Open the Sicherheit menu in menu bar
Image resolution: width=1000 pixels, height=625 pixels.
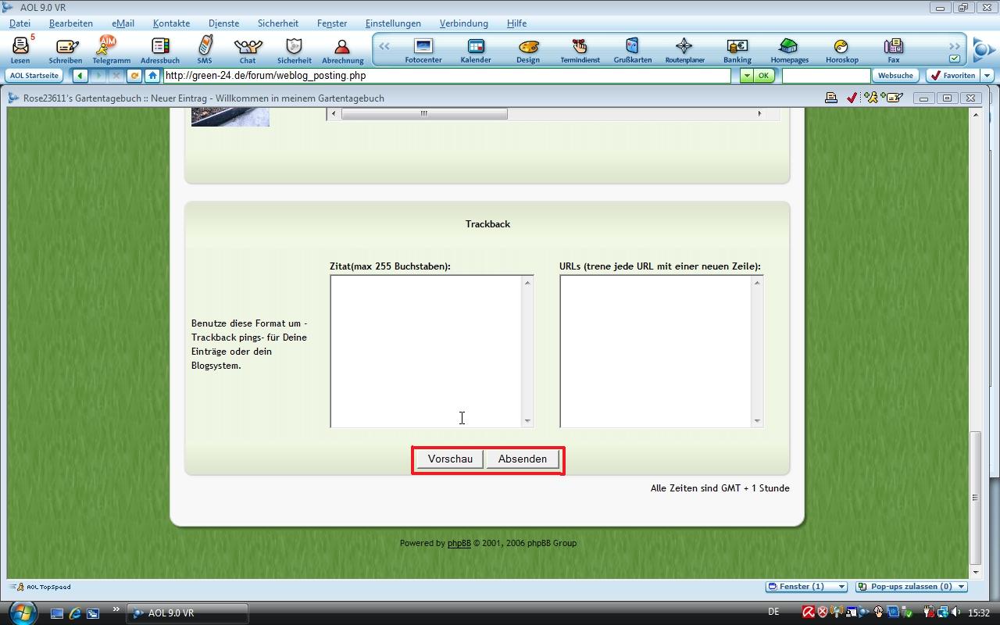(278, 23)
